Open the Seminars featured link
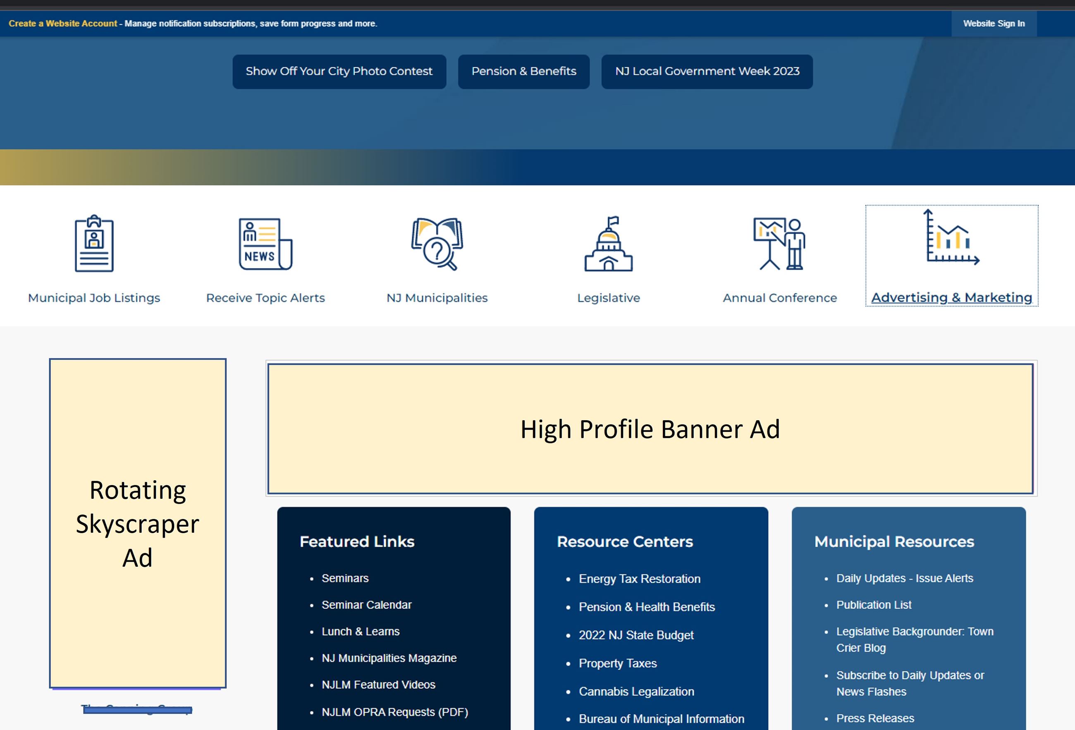Screen dimensions: 1075x730 coord(345,578)
